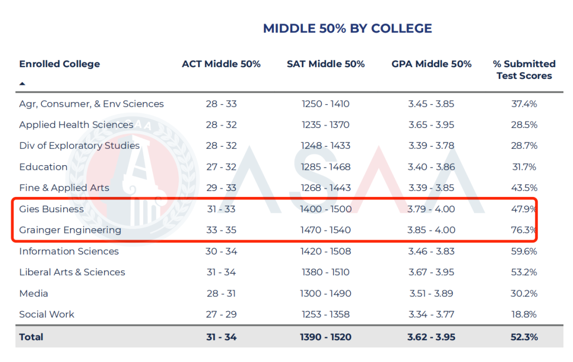The image size is (573, 362).
Task: Click the Social Work row label
Action: [47, 314]
